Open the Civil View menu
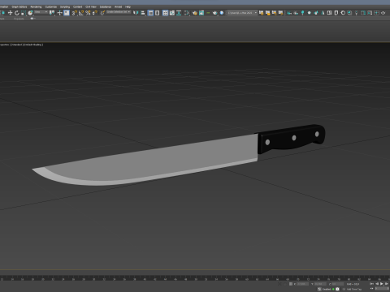The height and width of the screenshot is (292, 390). click(91, 6)
